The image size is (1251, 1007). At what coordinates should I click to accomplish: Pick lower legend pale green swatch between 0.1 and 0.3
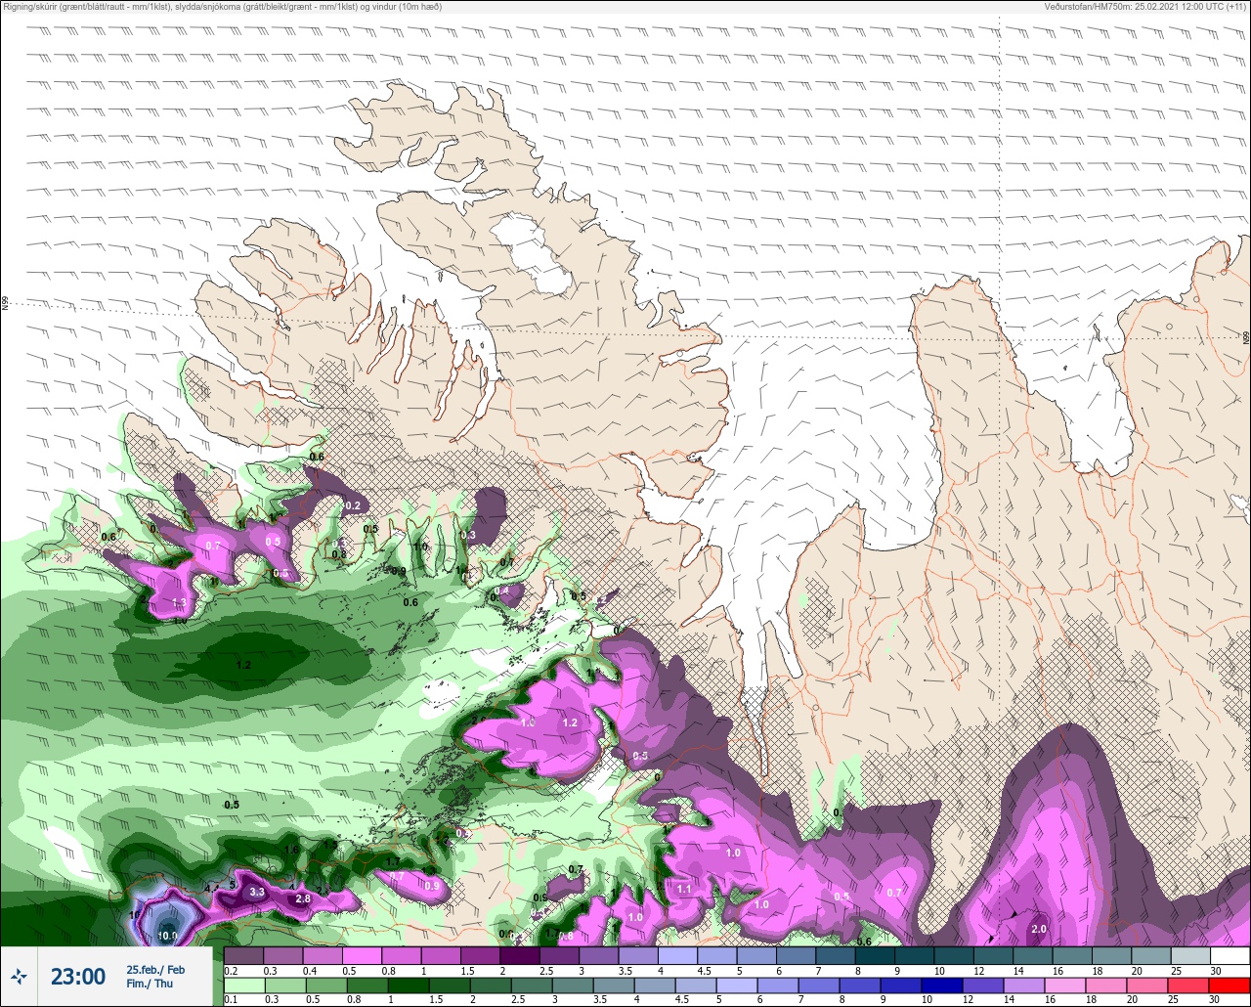click(x=243, y=985)
